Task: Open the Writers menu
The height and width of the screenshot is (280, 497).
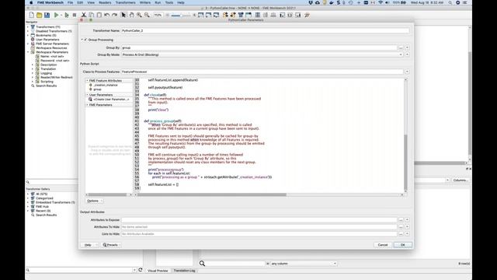Action: click(145, 2)
